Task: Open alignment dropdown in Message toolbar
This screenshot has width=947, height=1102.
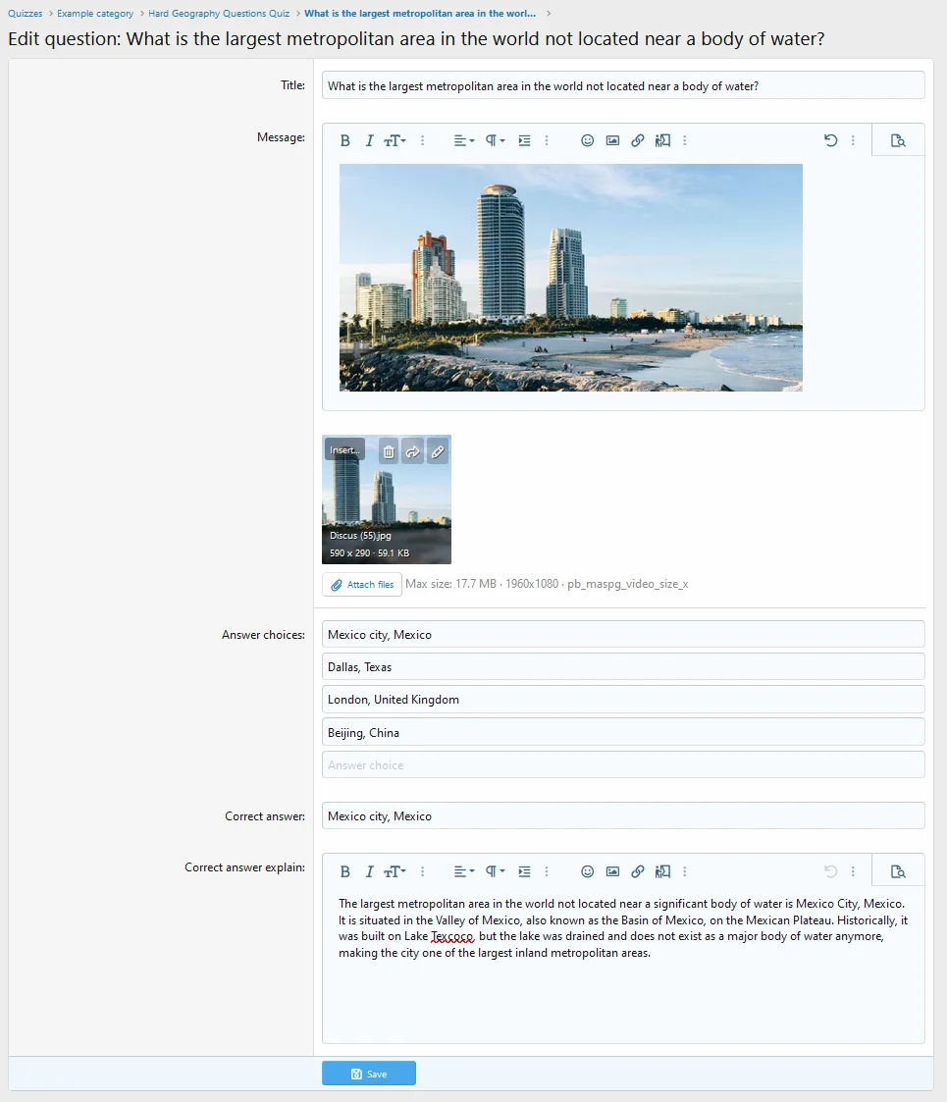Action: click(463, 140)
